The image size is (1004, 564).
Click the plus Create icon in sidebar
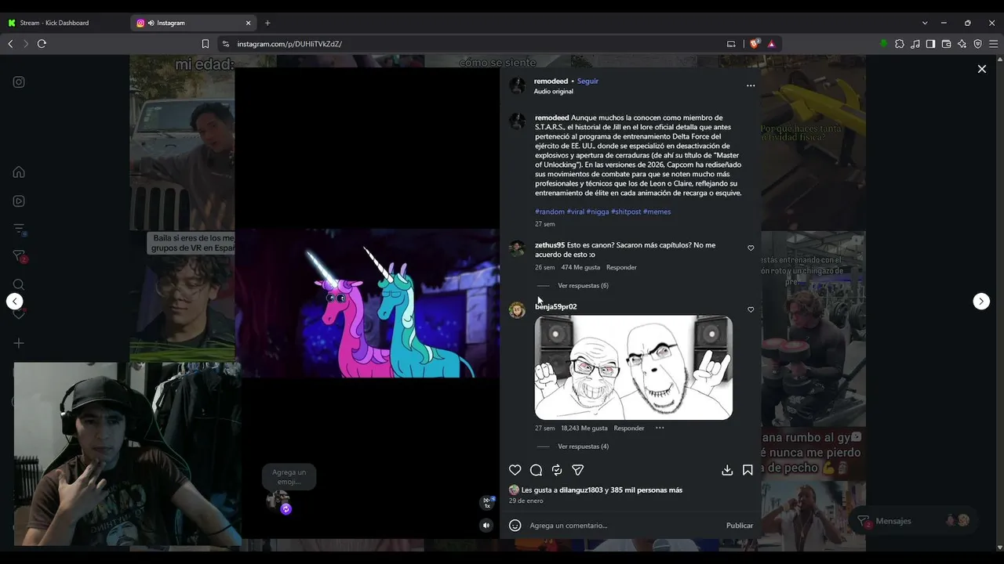(x=19, y=343)
